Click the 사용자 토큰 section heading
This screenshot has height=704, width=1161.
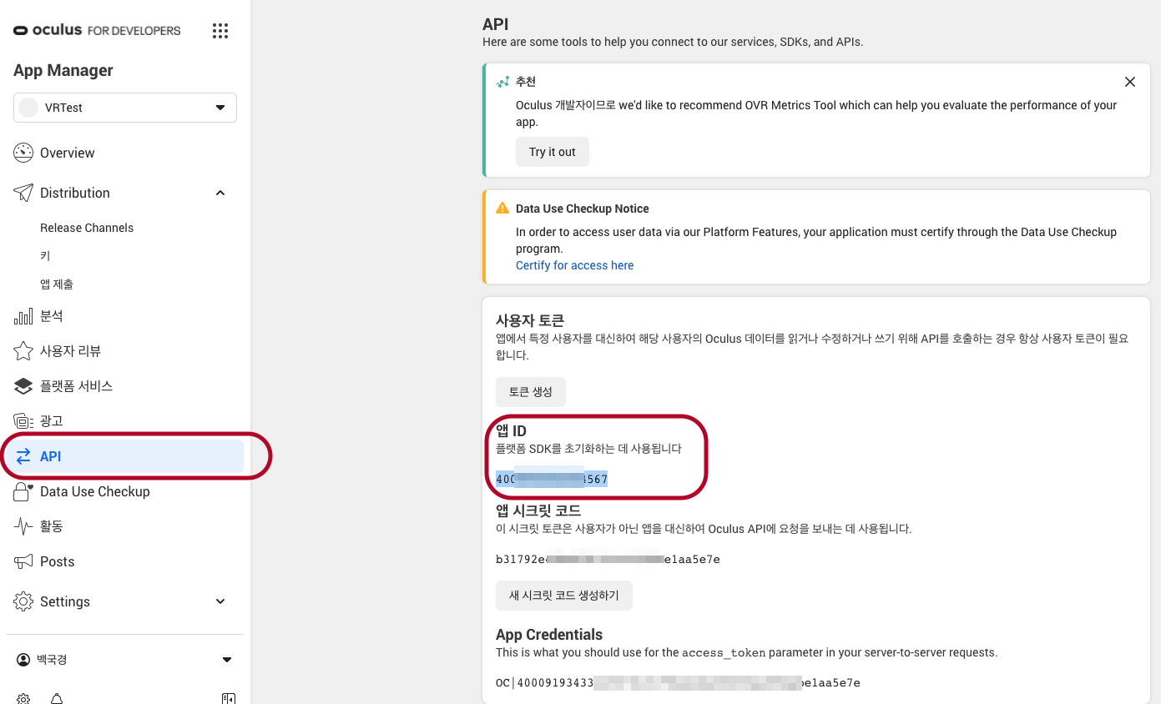530,320
